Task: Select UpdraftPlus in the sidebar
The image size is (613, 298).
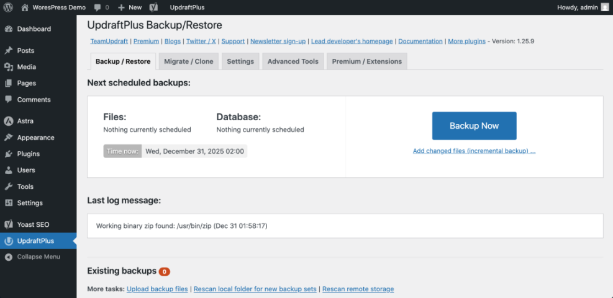Action: (39, 241)
